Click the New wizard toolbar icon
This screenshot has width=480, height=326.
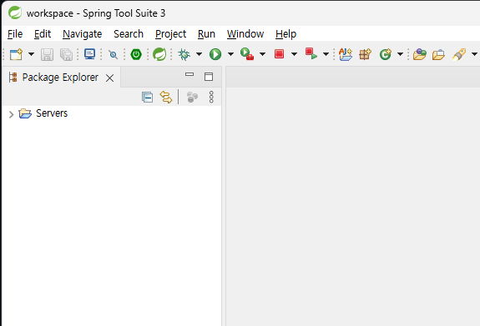(16, 54)
